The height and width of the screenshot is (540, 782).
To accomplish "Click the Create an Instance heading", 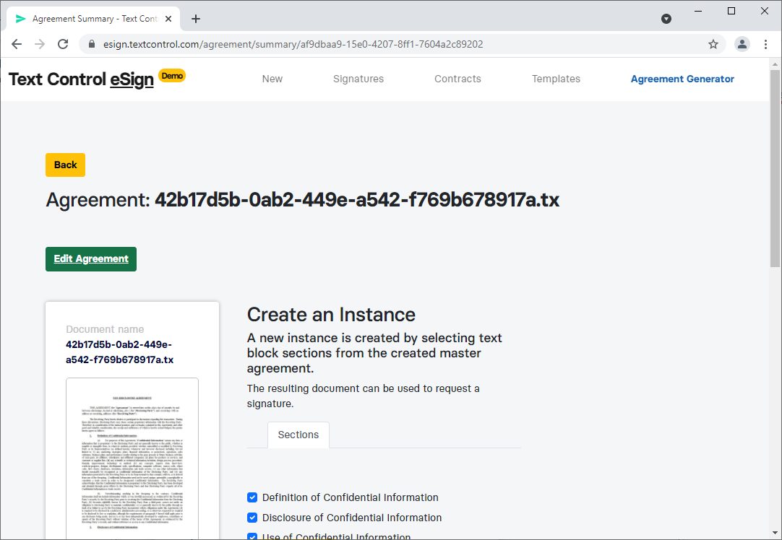I will point(331,315).
